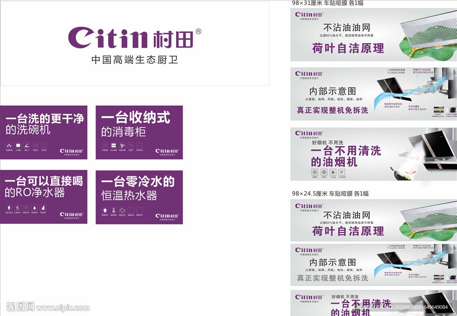
Task: Click the cloud icon on the water heater card
Action: 122,210
